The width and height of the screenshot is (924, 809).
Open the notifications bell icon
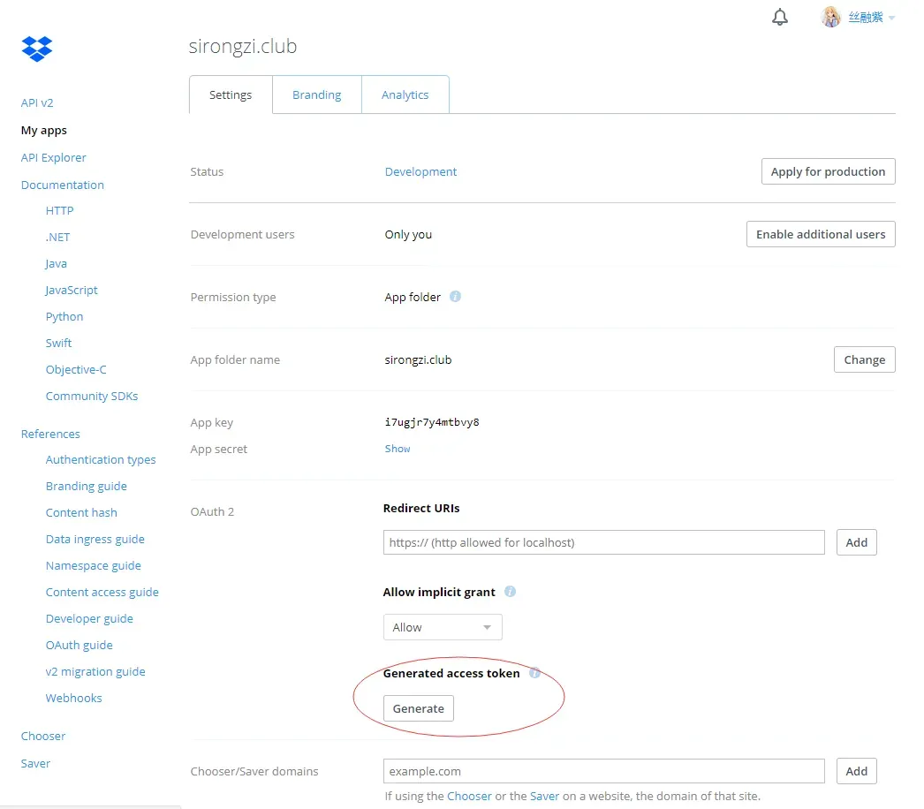[x=780, y=17]
